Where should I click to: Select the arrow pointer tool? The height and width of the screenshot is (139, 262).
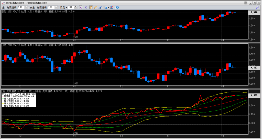[x=86, y=7]
